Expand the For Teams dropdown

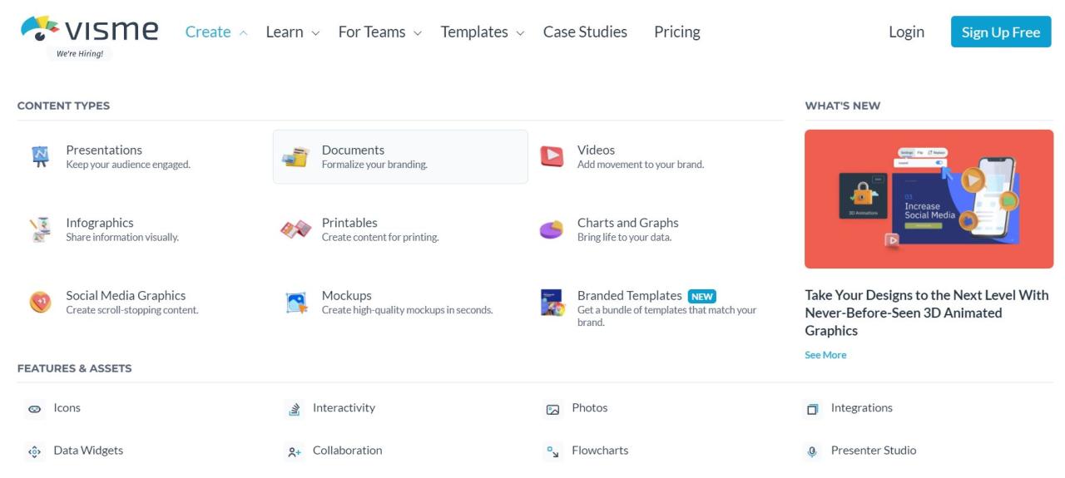click(x=379, y=32)
